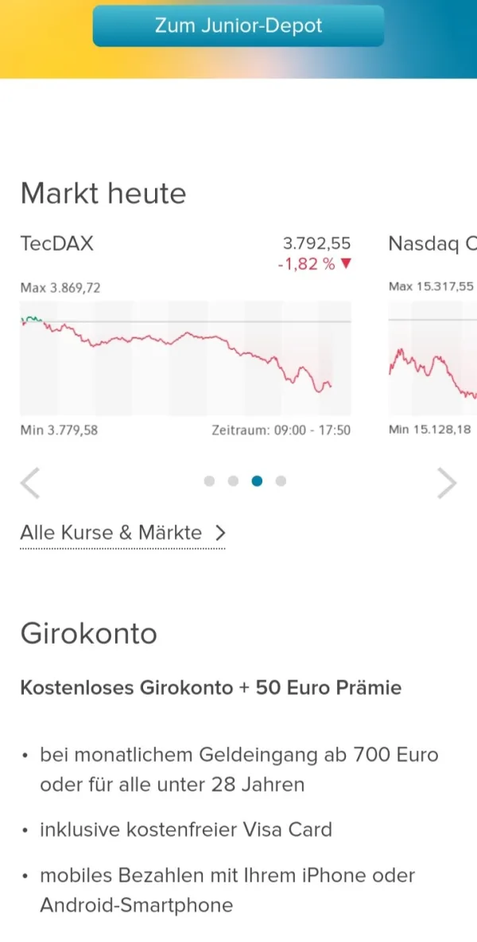477x942 pixels.
Task: Click the chevron after Alle Kurse & Märkte
Action: coord(220,533)
